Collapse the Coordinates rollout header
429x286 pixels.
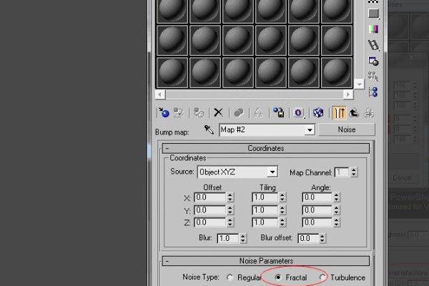pyautogui.click(x=266, y=148)
